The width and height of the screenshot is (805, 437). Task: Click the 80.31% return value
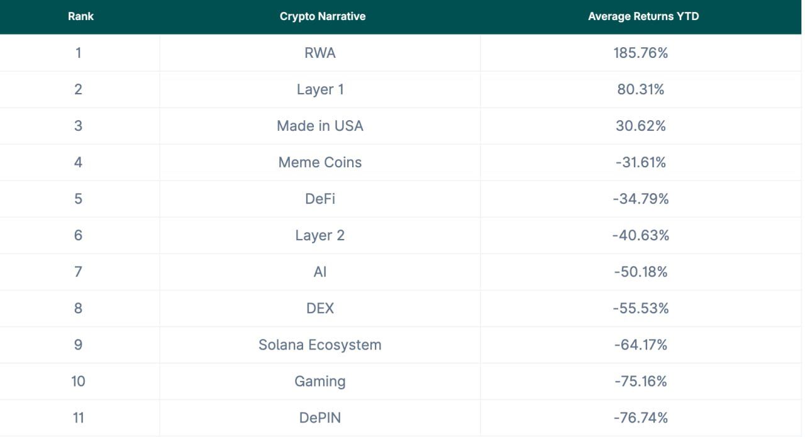(x=640, y=89)
